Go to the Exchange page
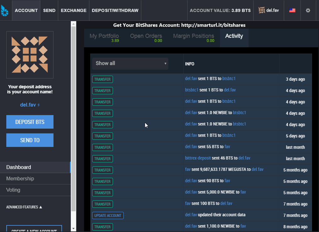This screenshot has width=319, height=232. (74, 10)
